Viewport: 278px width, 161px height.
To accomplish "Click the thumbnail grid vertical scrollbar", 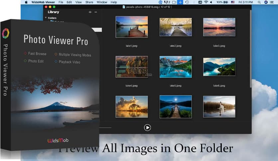I will (x=250, y=49).
